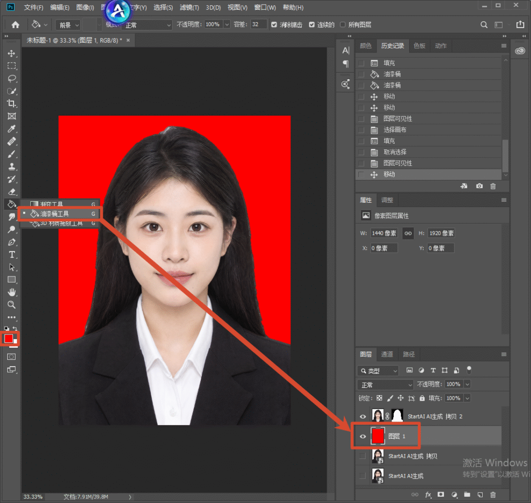Activate the Hand tool
Viewport: 531px width, 503px height.
point(11,292)
